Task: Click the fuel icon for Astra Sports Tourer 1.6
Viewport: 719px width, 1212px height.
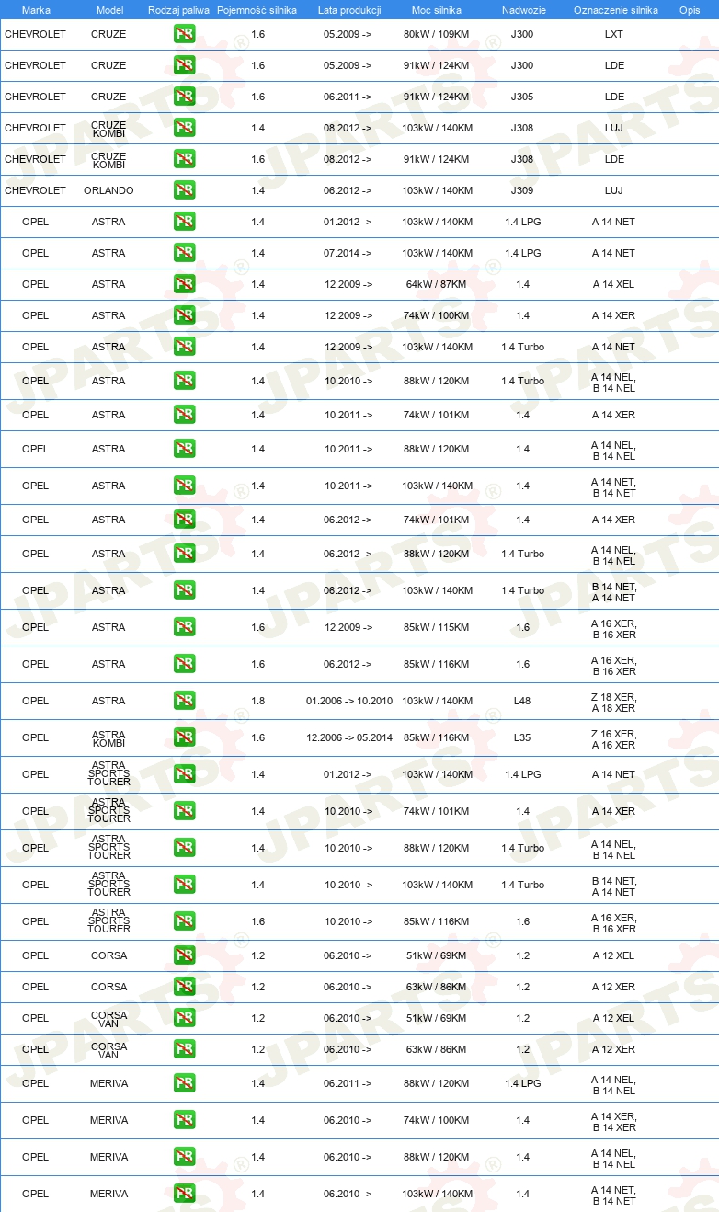Action: pos(184,921)
